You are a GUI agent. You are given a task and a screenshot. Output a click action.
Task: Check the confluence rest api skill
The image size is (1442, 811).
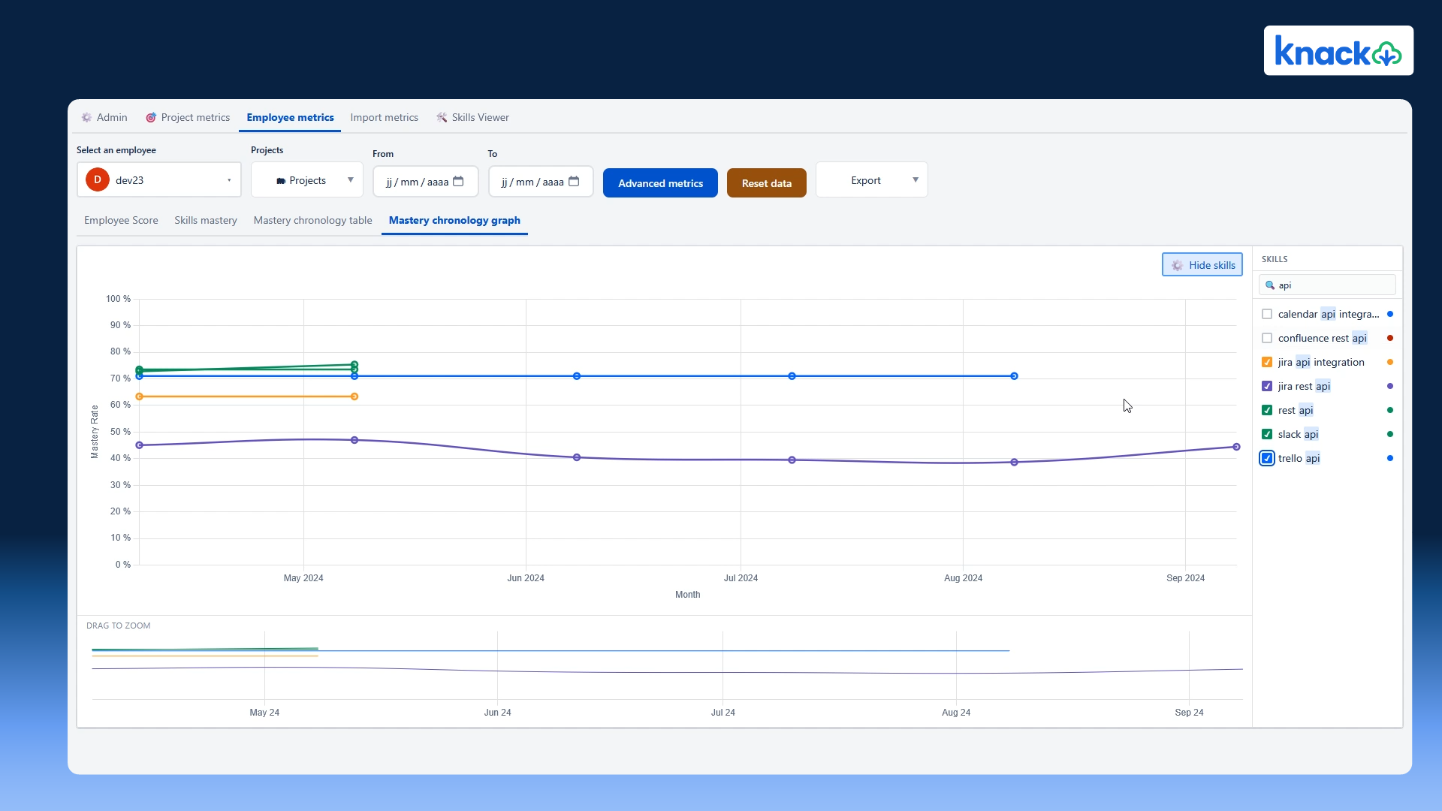click(x=1268, y=338)
